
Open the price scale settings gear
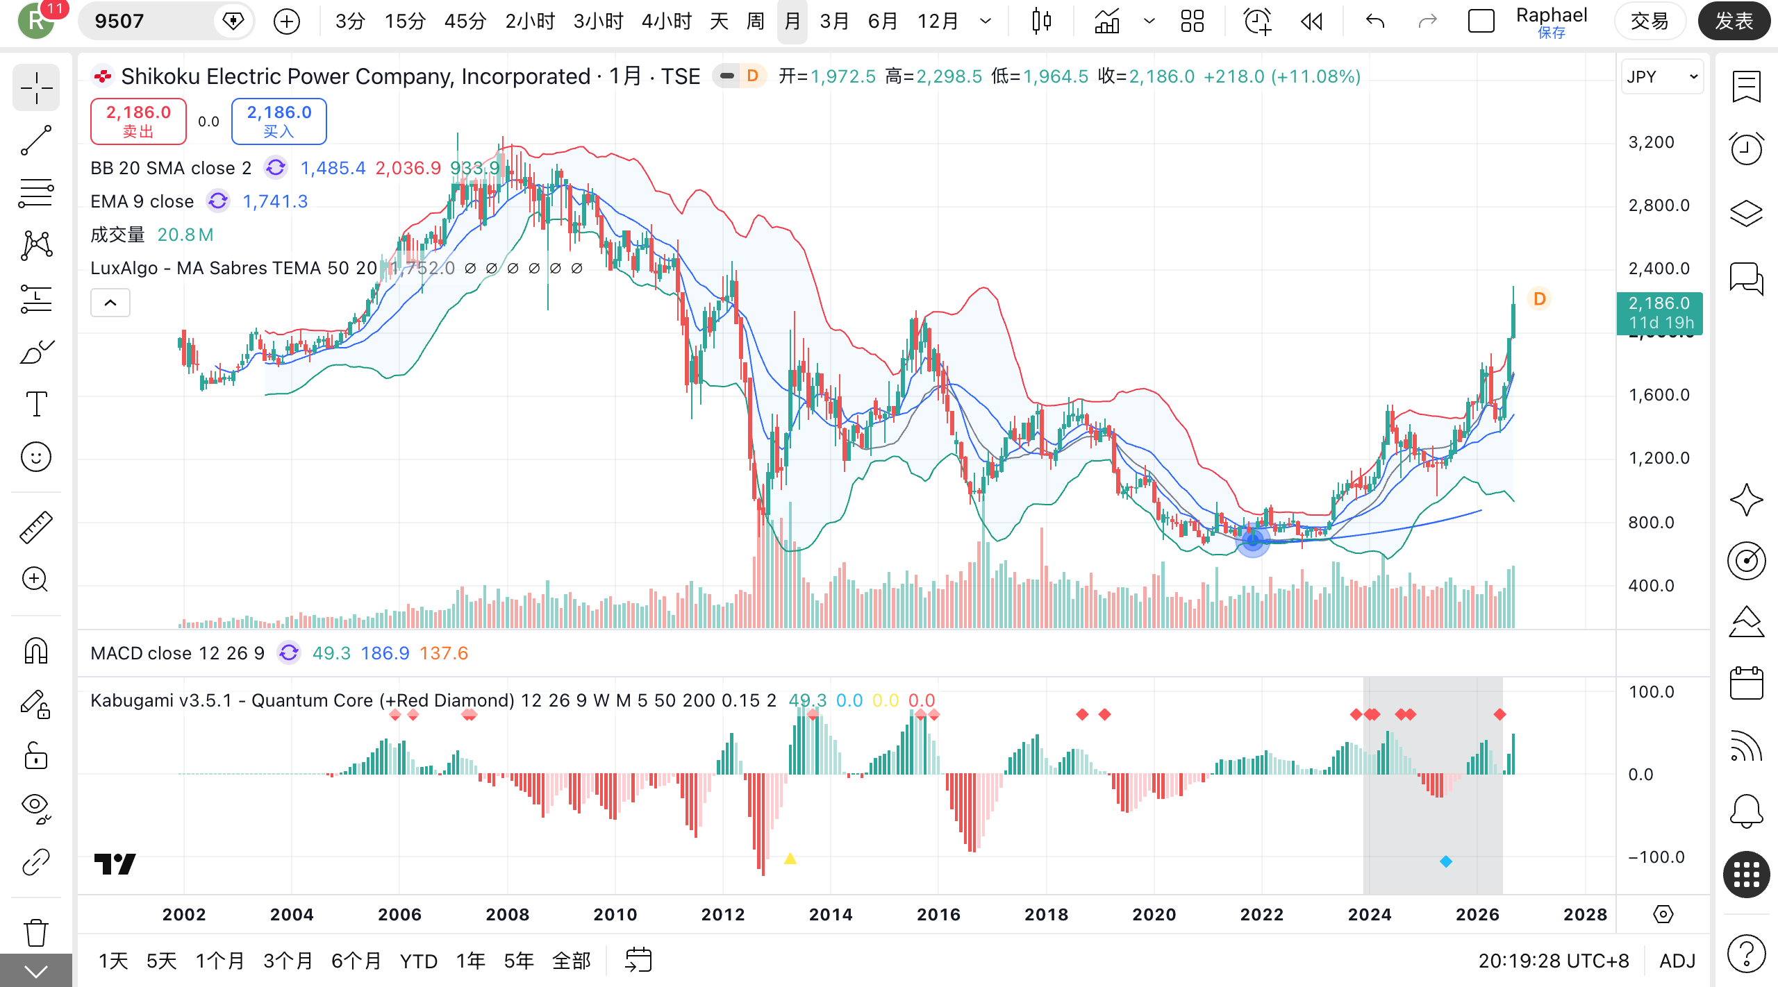[1663, 914]
